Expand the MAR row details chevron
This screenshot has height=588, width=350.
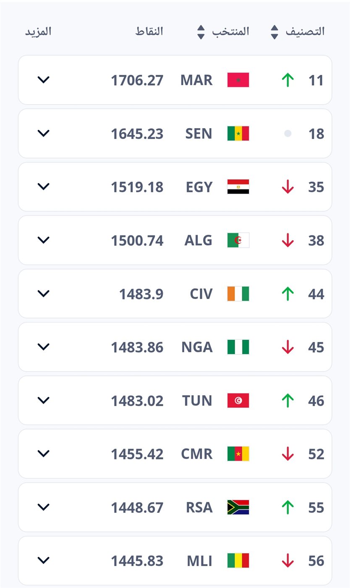tap(44, 80)
